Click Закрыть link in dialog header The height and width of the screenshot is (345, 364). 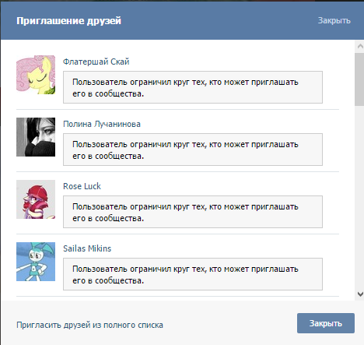tap(334, 20)
